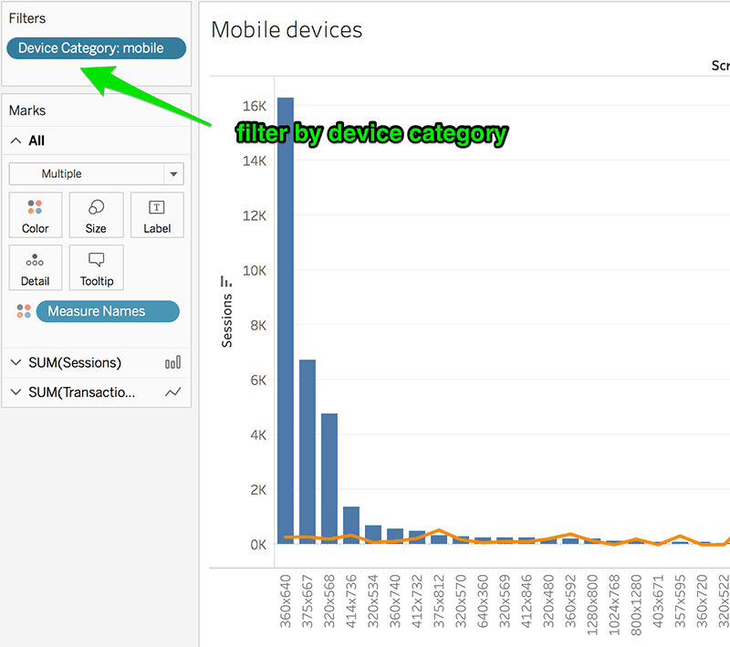The image size is (730, 647).
Task: Click the color dots icon beside Measure Names
Action: point(24,311)
